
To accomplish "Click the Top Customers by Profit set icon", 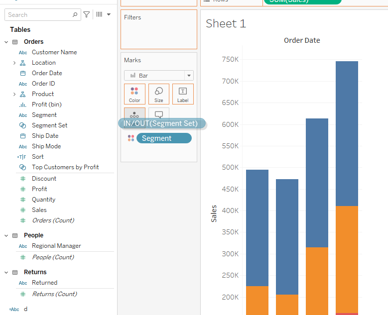I will click(x=23, y=167).
